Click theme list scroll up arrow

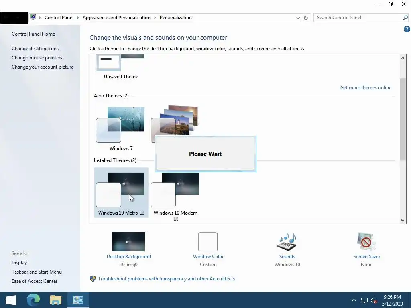[x=403, y=58]
